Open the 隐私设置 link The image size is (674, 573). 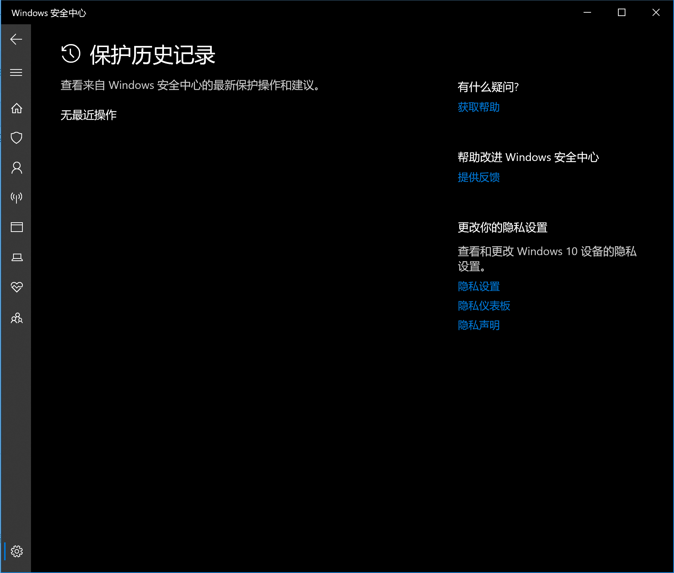[x=479, y=286]
